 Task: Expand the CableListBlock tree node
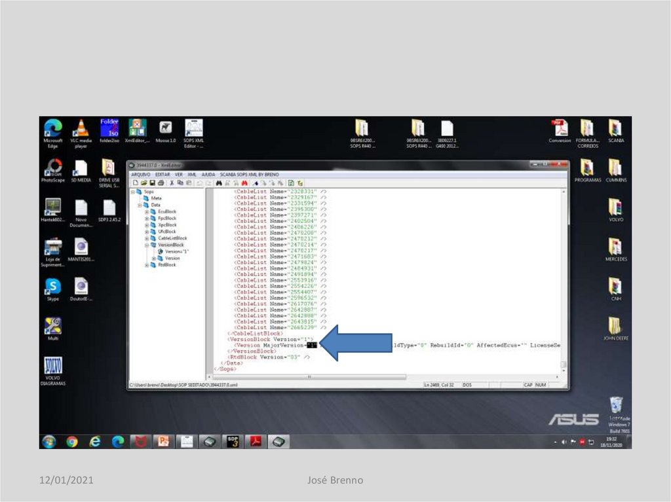click(x=147, y=238)
